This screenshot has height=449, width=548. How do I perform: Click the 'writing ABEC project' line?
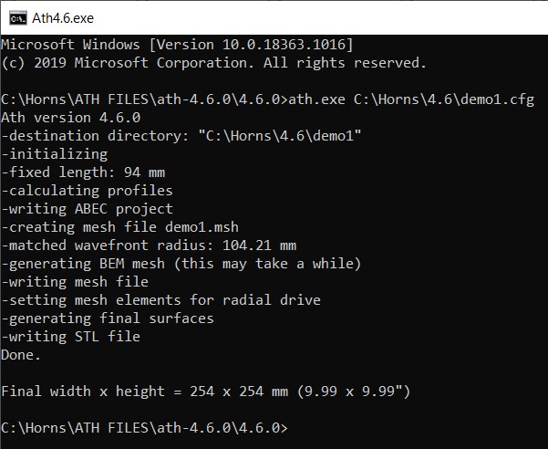point(88,209)
